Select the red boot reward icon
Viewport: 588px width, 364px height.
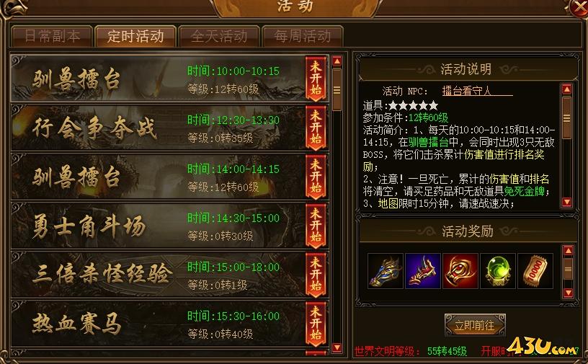pos(422,270)
